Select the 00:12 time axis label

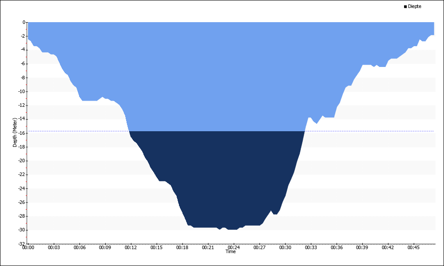tap(131, 247)
